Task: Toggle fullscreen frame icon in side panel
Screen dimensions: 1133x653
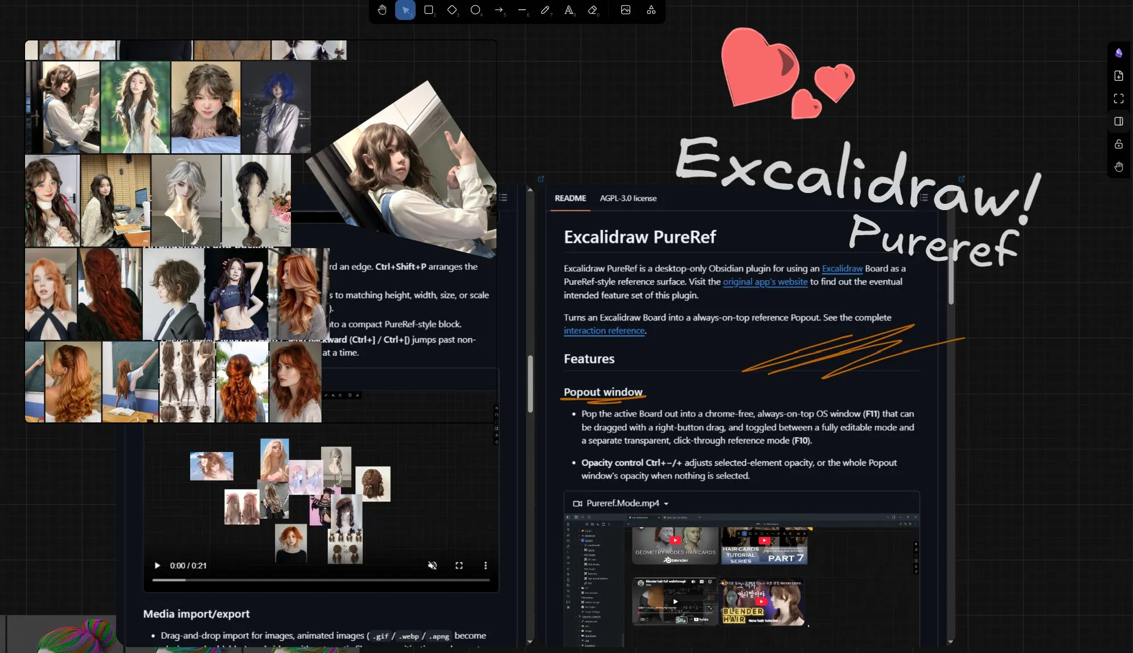Action: coord(1119,98)
